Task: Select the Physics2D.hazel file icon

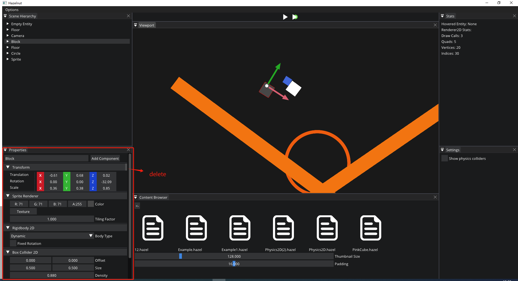Action: coord(327,228)
